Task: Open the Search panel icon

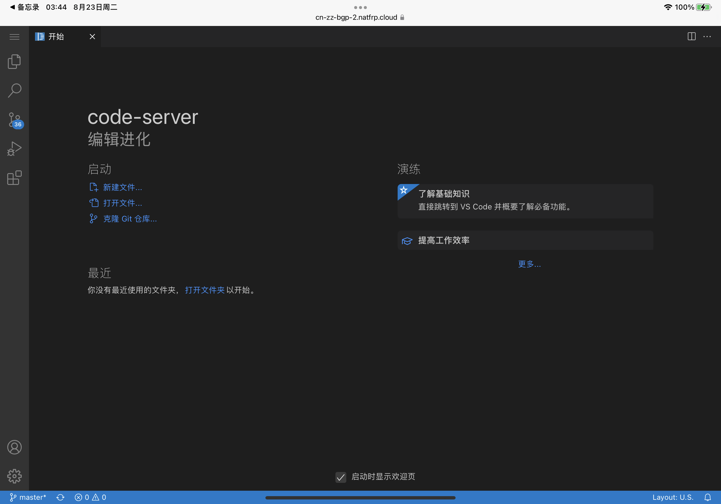Action: click(14, 90)
